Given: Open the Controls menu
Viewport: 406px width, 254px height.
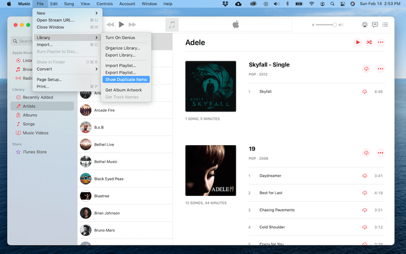Looking at the screenshot, I should pos(104,4).
